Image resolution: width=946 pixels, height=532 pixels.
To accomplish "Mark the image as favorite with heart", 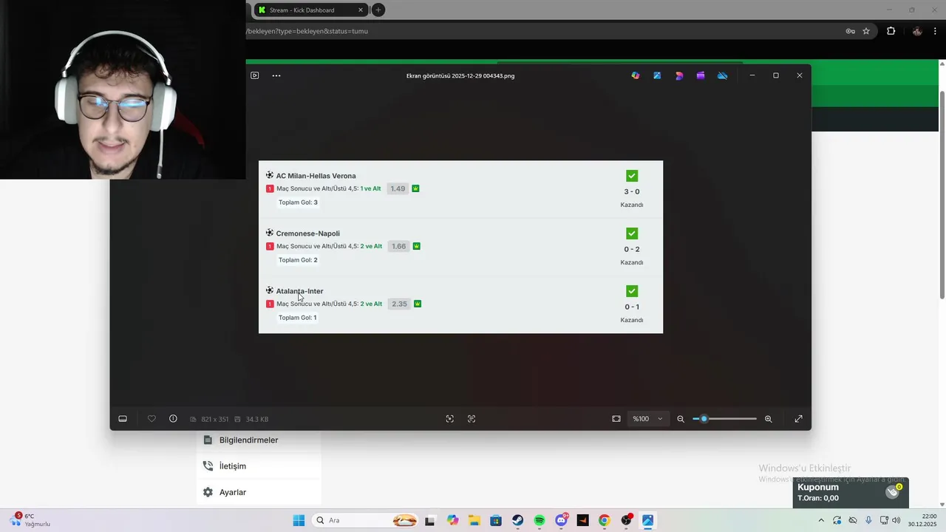I will click(x=152, y=419).
